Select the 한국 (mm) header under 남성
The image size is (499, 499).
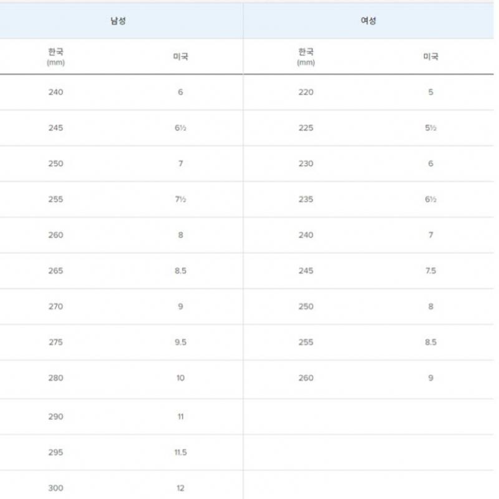(x=56, y=56)
